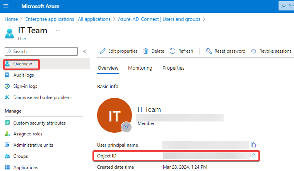Open Groups in Manage section
The height and width of the screenshot is (171, 294).
point(21,156)
